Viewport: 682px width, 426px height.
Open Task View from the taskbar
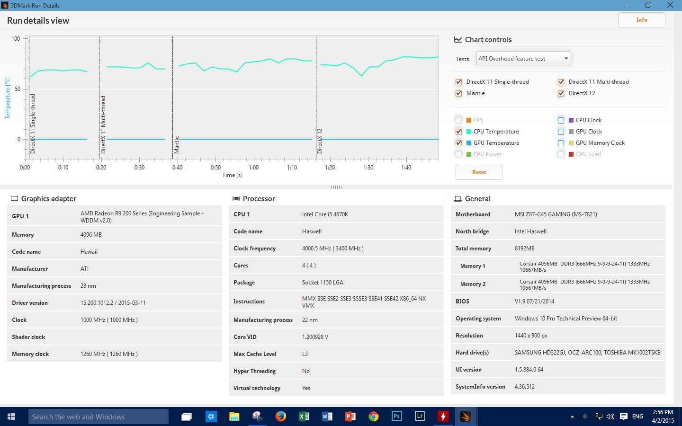click(x=187, y=417)
